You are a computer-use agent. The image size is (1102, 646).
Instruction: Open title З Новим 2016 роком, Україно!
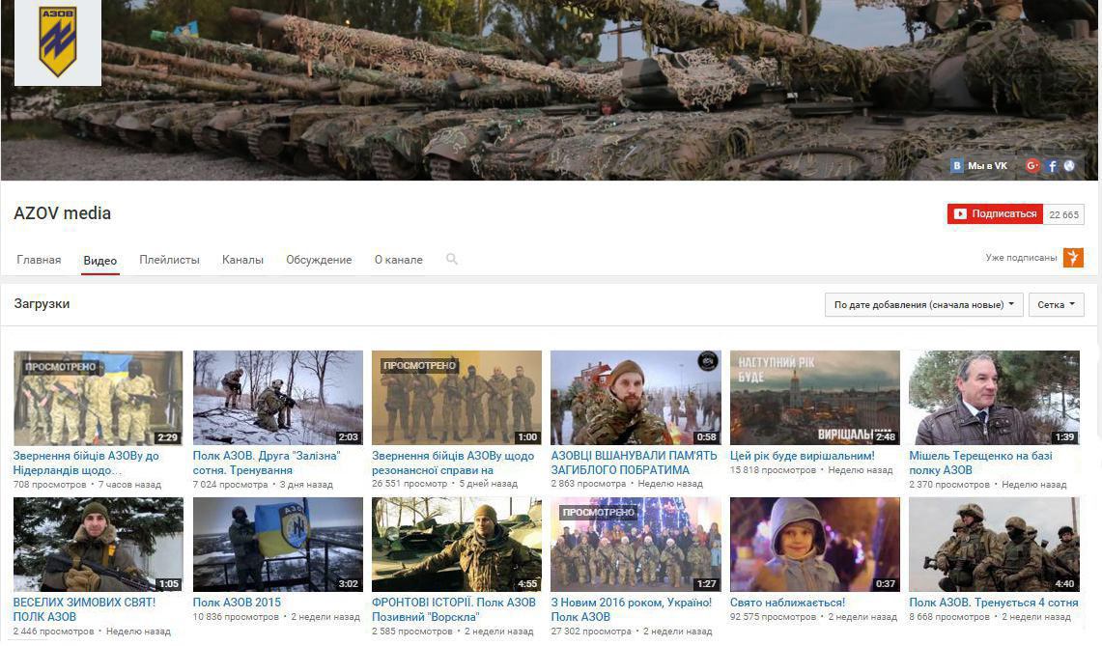tap(632, 609)
